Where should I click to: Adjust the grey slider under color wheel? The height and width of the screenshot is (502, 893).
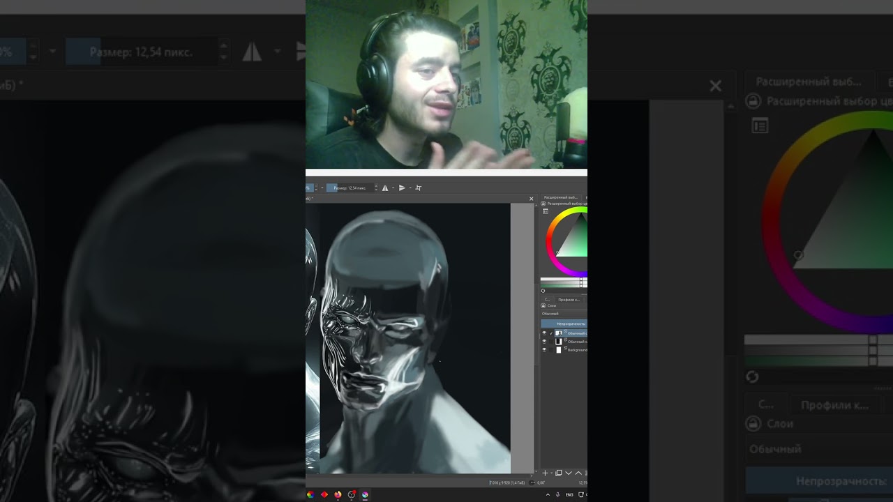(x=564, y=281)
